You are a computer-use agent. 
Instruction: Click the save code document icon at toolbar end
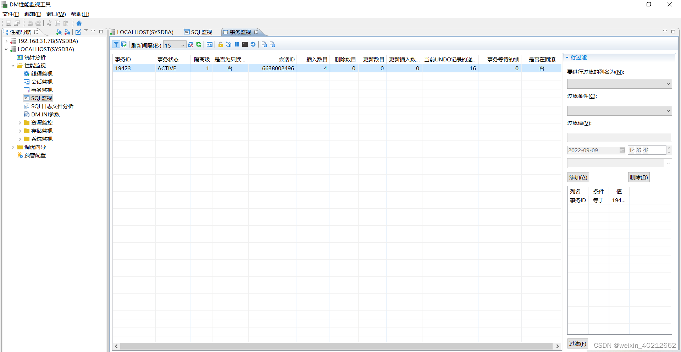pyautogui.click(x=272, y=44)
